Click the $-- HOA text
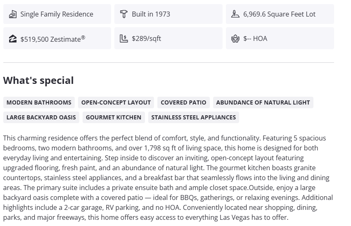Viewport: 351px width, 226px height. click(255, 38)
